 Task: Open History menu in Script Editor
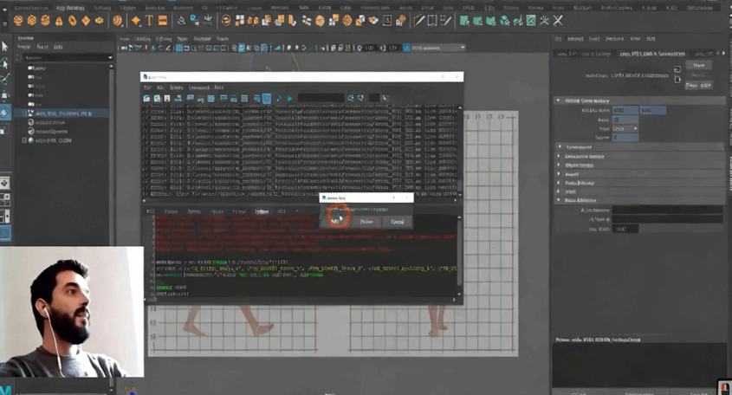[177, 87]
